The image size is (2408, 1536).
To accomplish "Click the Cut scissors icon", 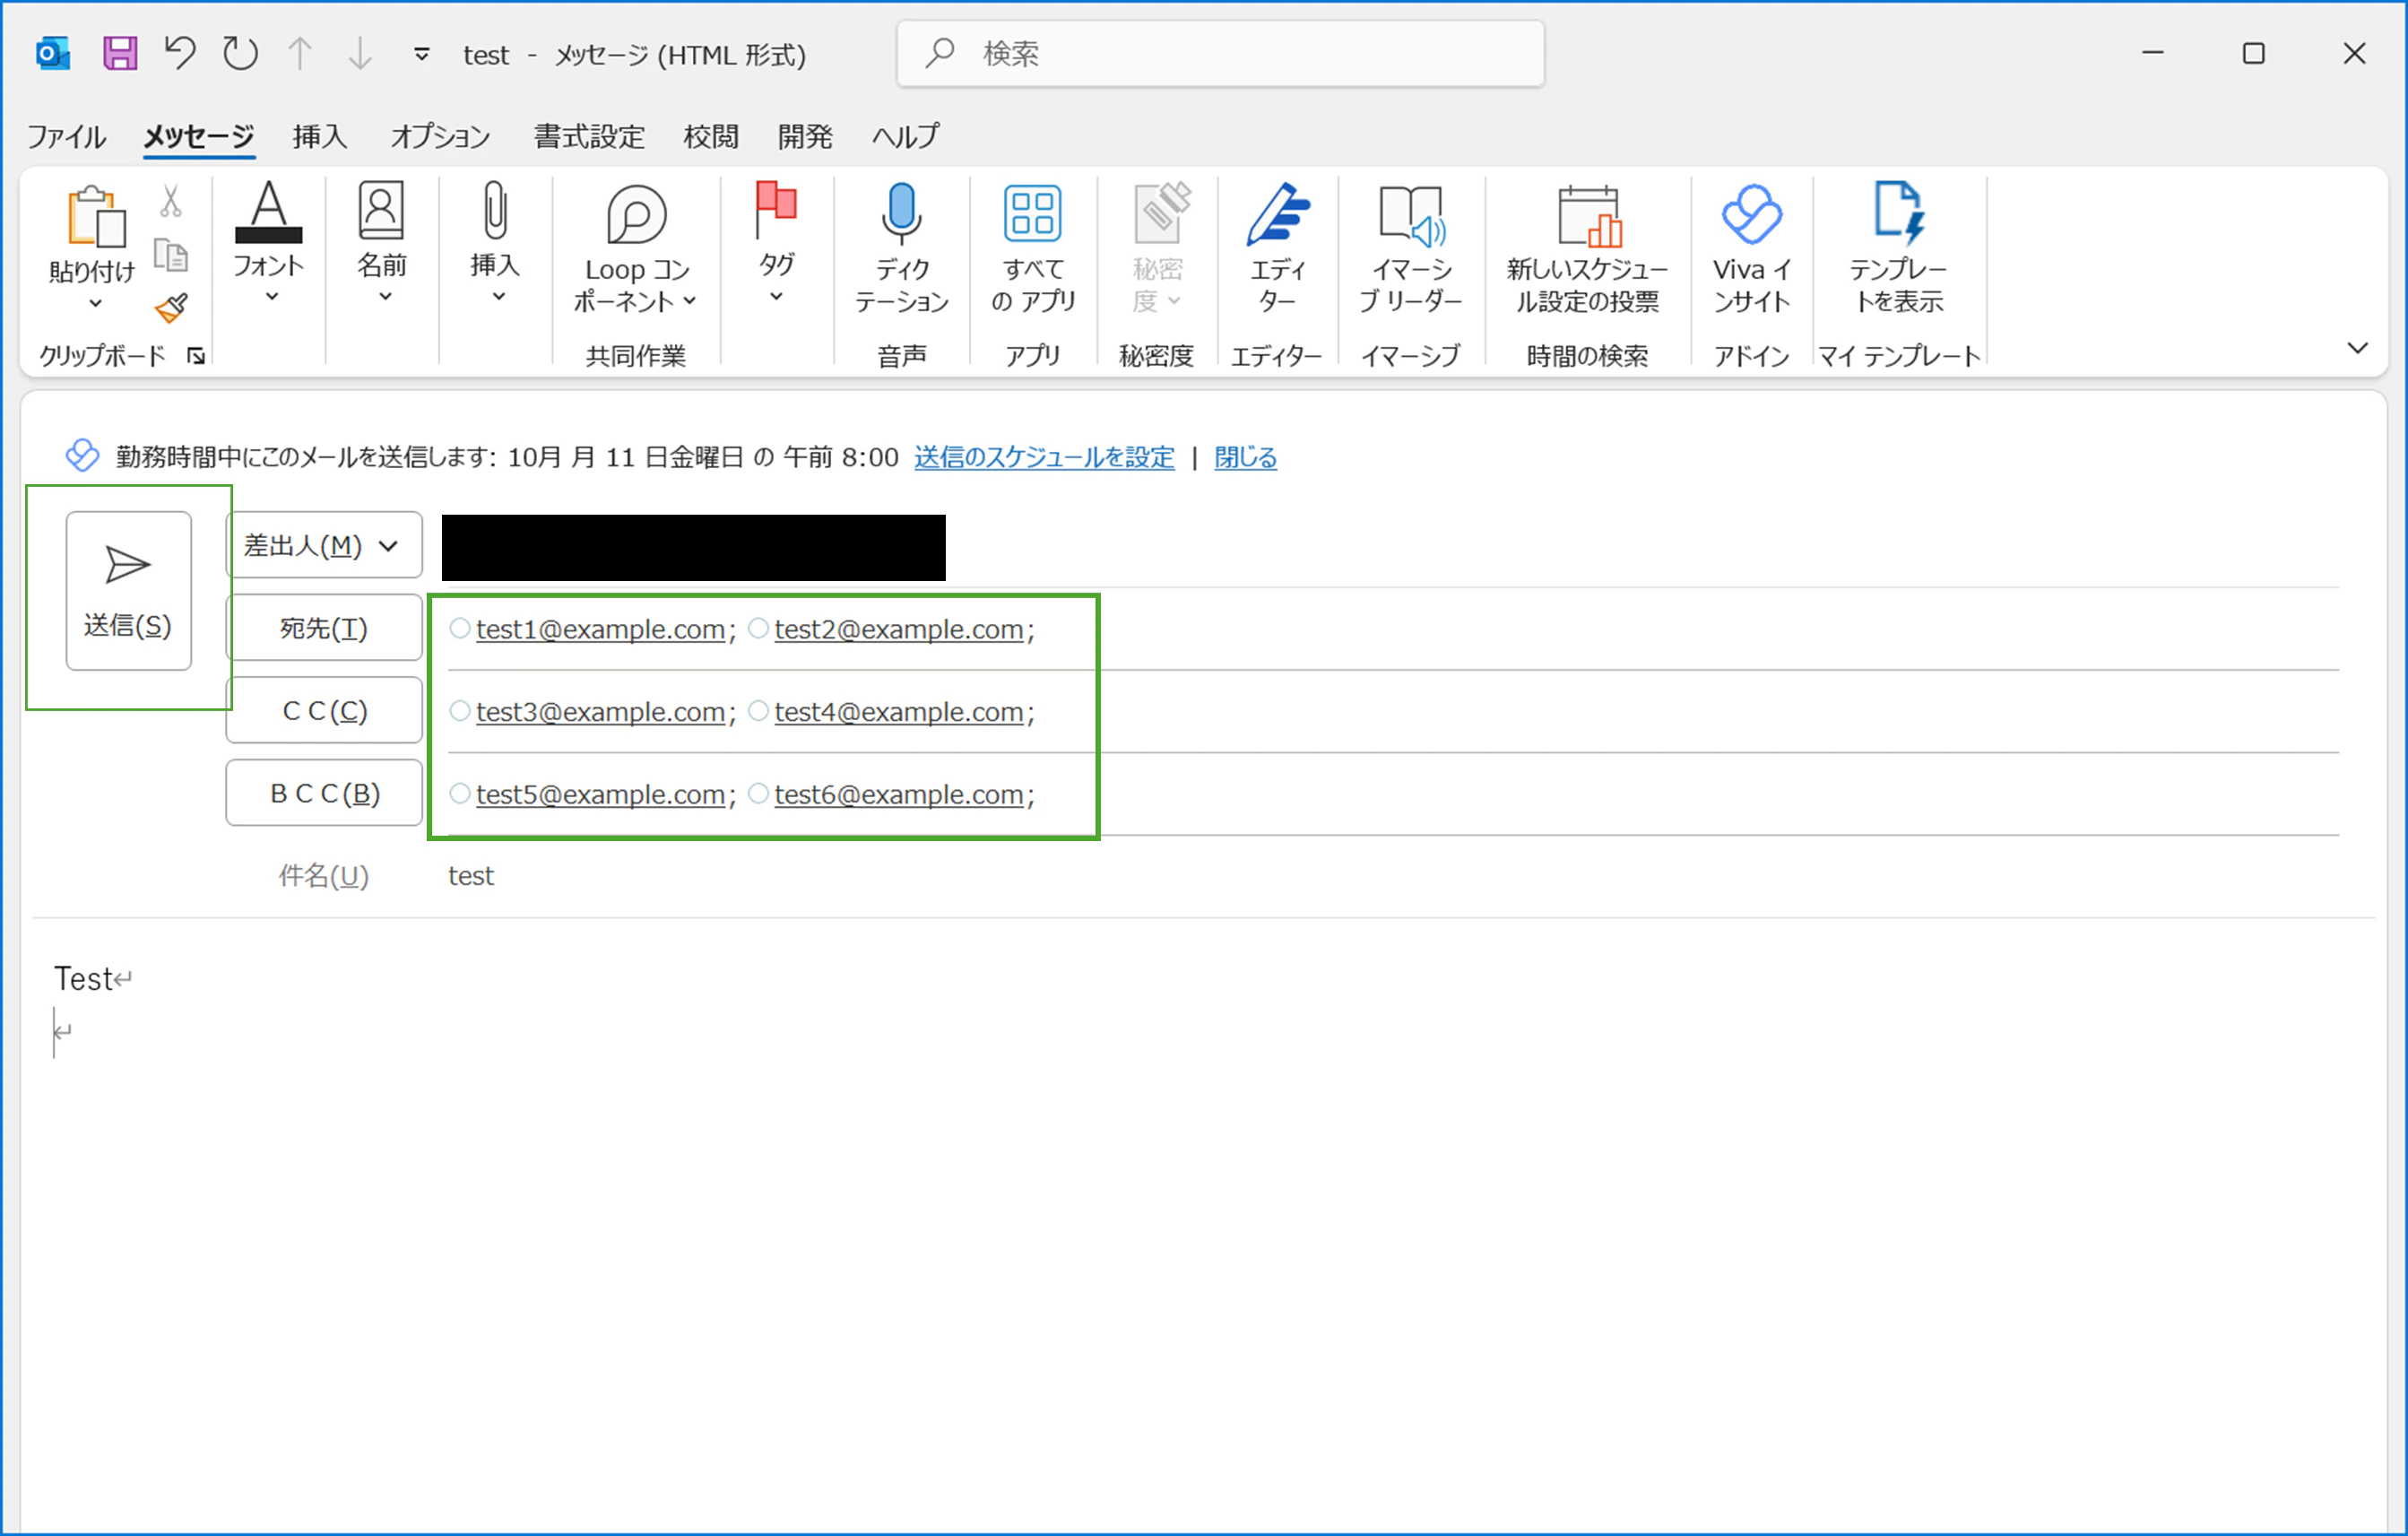I will pos(171,201).
